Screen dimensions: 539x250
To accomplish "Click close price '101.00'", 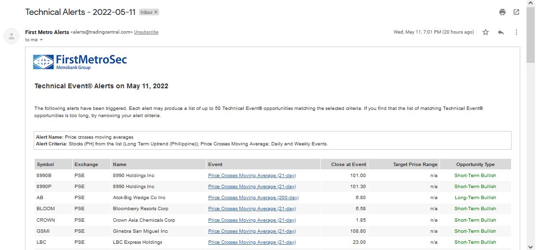I will (358, 176).
